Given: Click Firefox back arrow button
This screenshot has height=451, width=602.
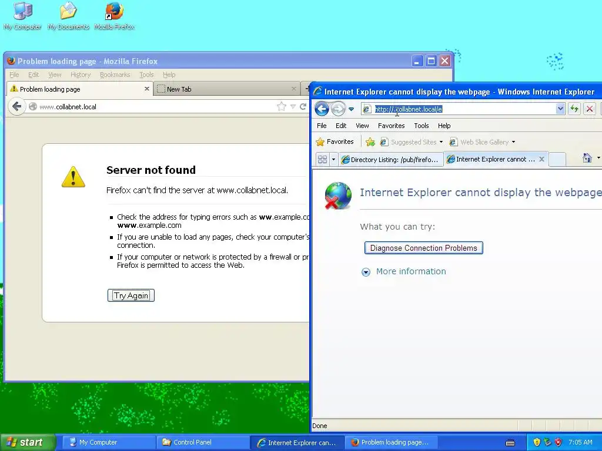Looking at the screenshot, I should [17, 106].
